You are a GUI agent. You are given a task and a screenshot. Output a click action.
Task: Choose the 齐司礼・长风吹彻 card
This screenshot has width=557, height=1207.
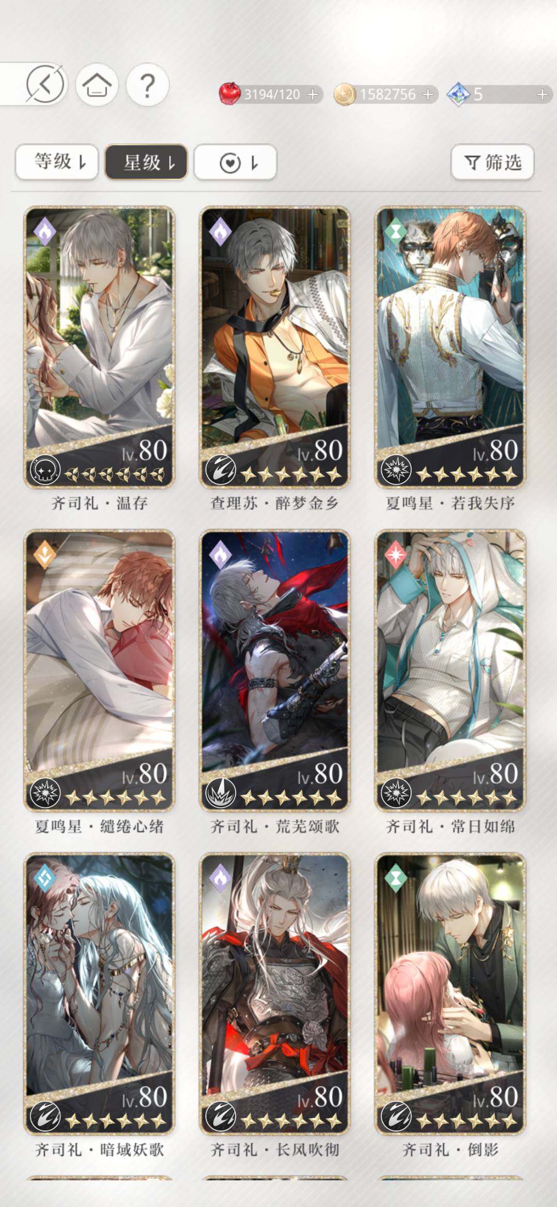tap(275, 994)
